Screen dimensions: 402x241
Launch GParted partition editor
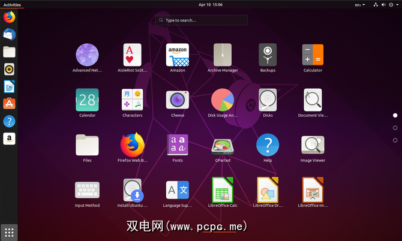223,147
